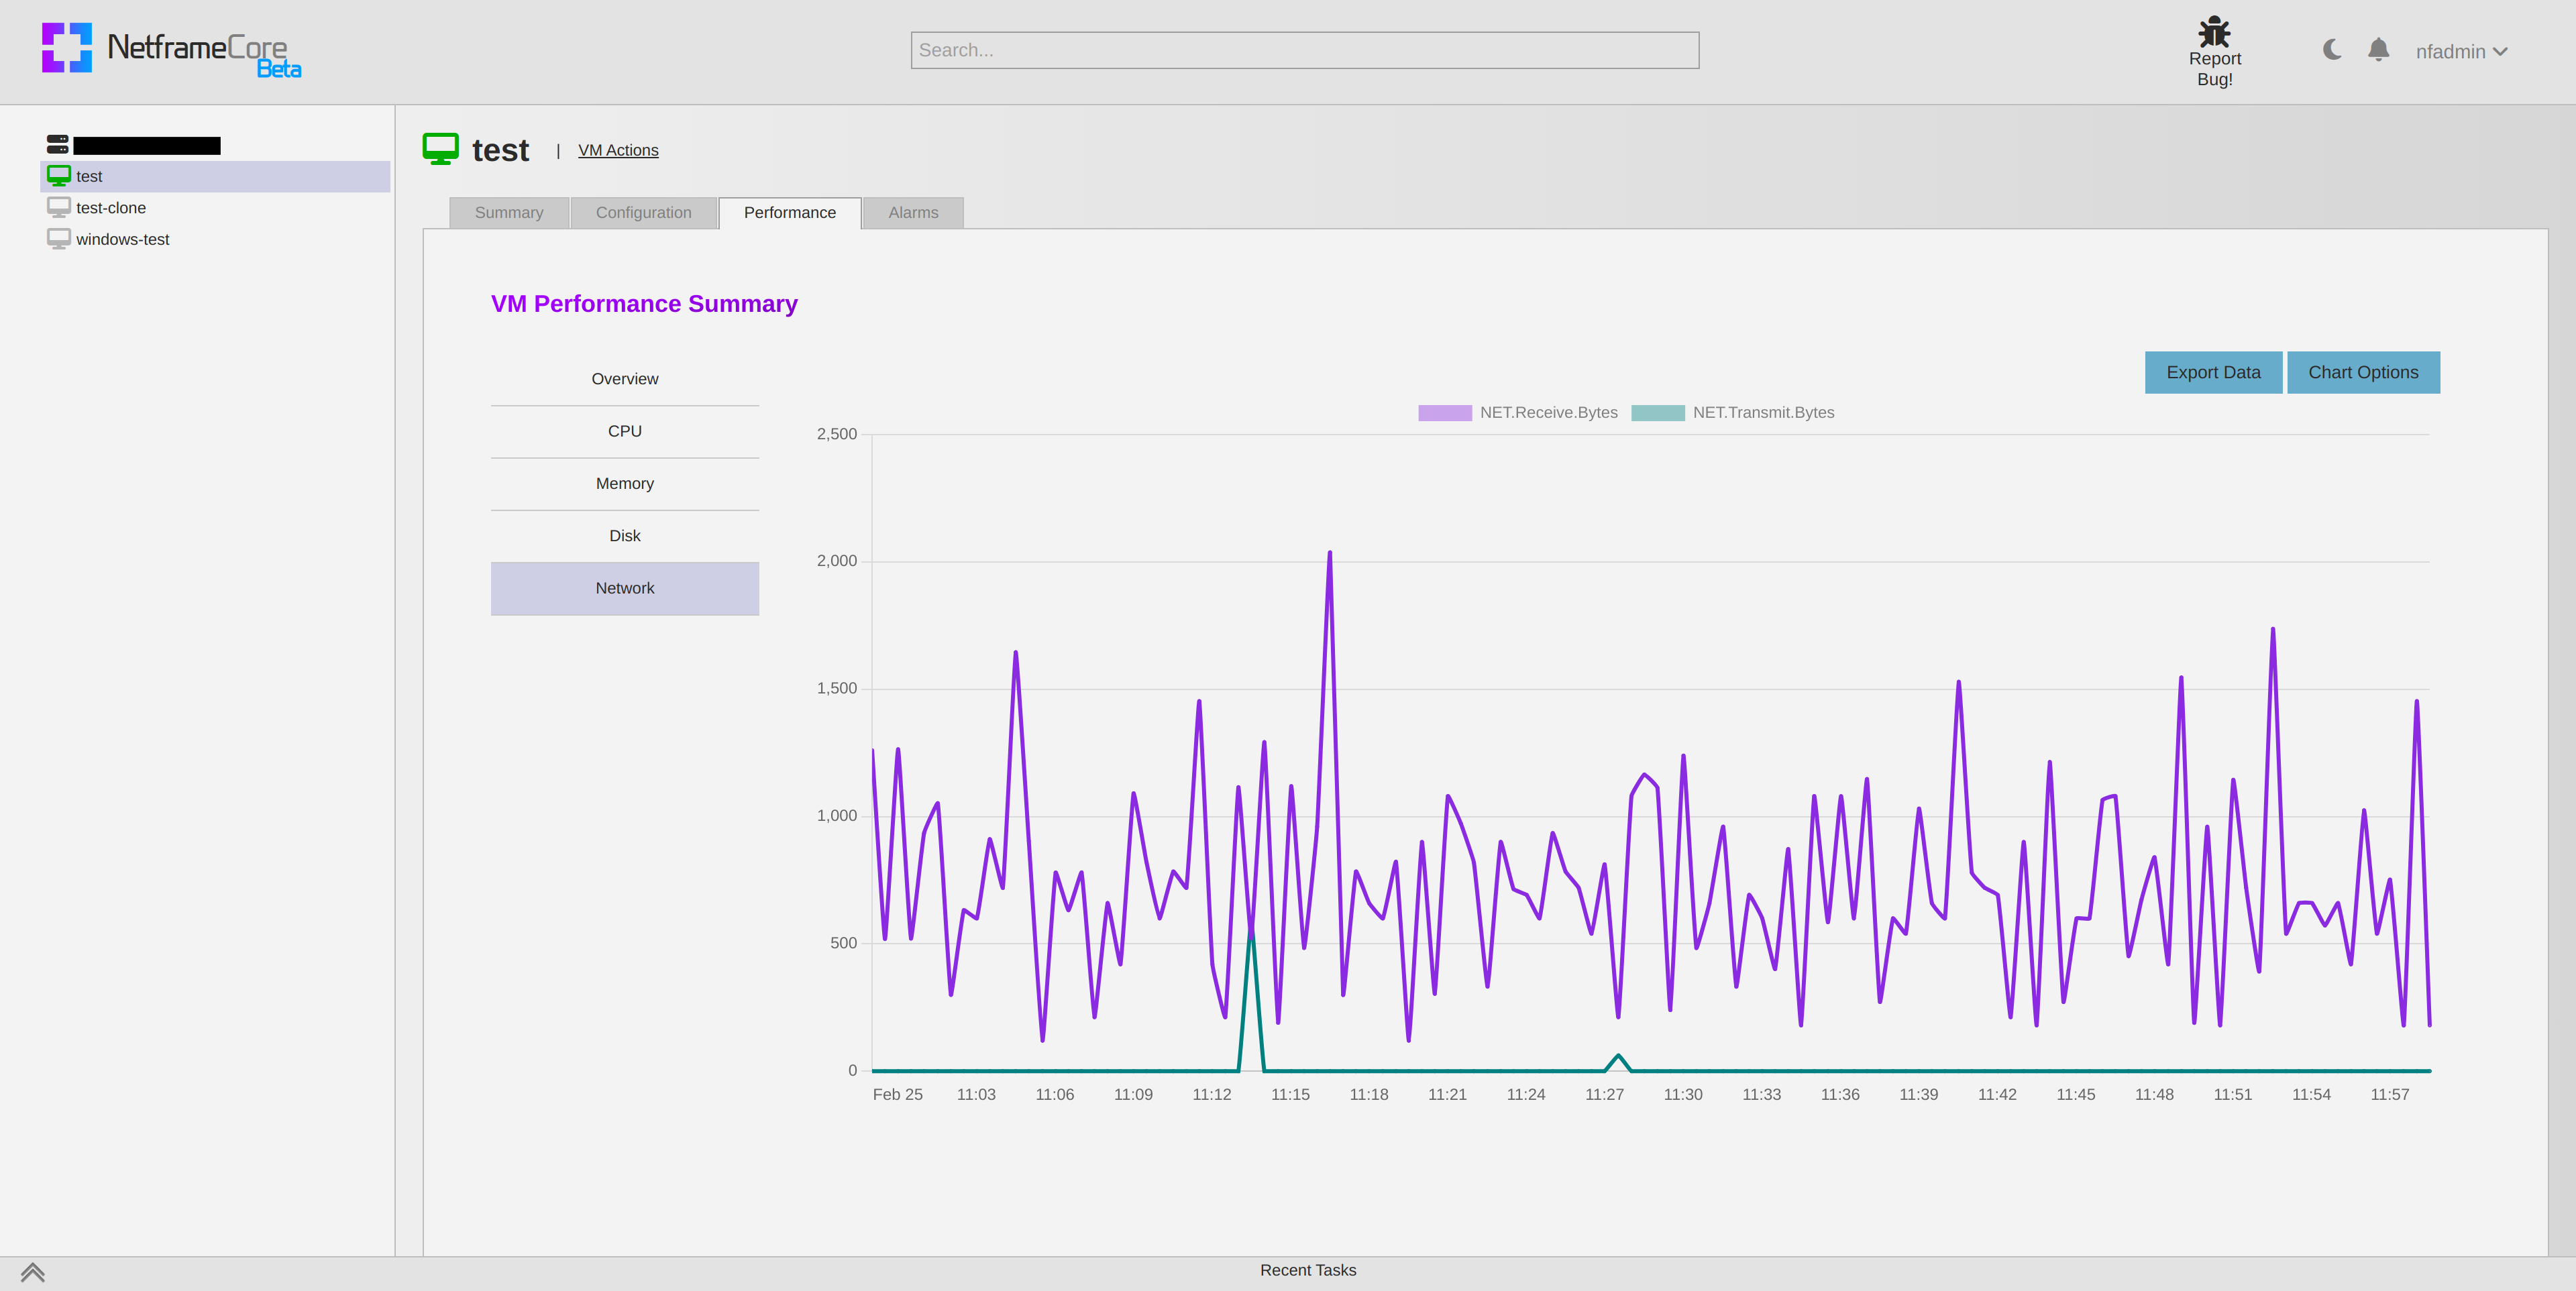Click the Feb 25 x-axis label

[898, 1095]
